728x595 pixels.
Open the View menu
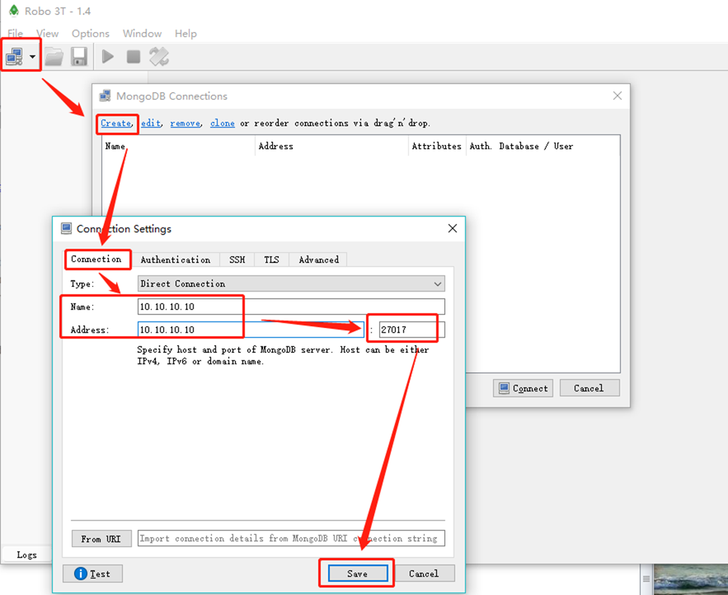click(48, 33)
